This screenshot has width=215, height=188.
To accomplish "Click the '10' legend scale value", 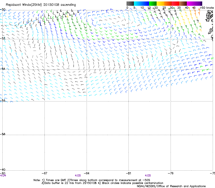I will point(142,8).
